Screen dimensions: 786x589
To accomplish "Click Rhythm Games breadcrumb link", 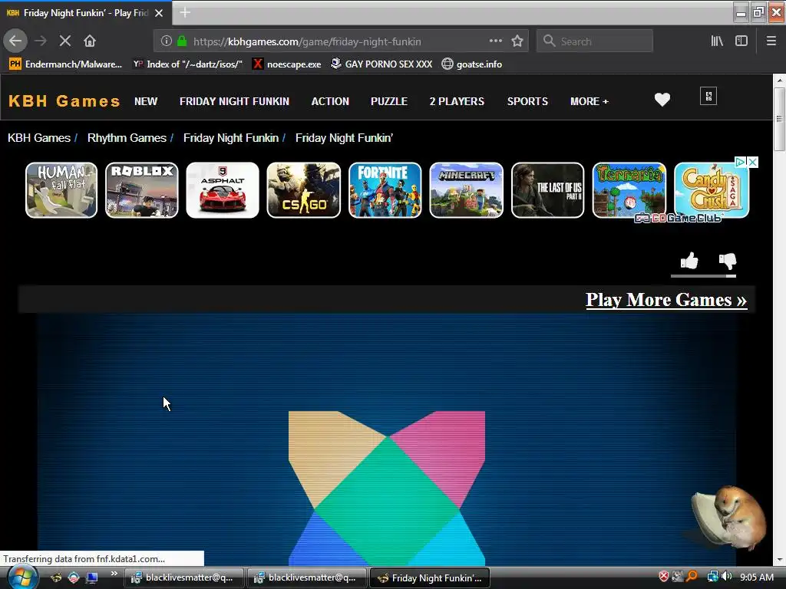I will [x=127, y=138].
